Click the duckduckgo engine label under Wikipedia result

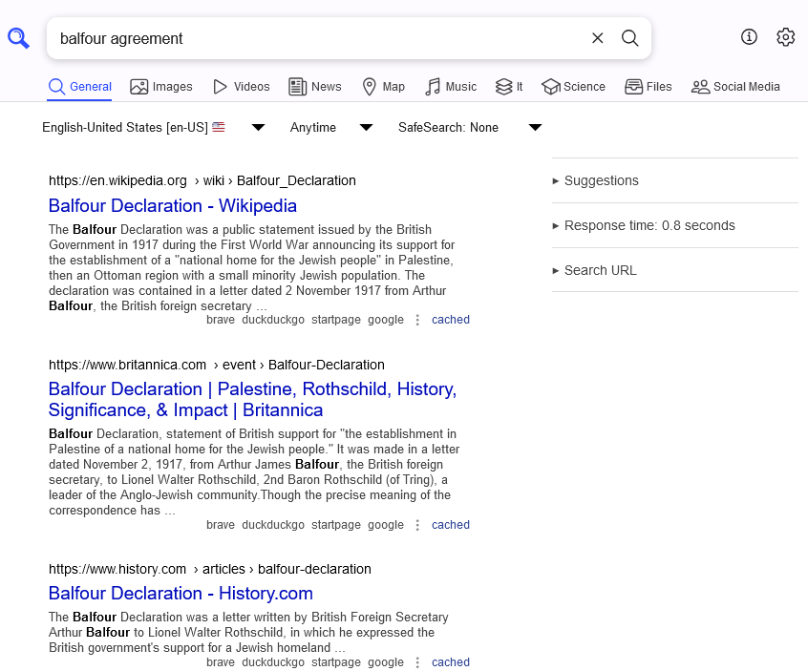pos(273,320)
